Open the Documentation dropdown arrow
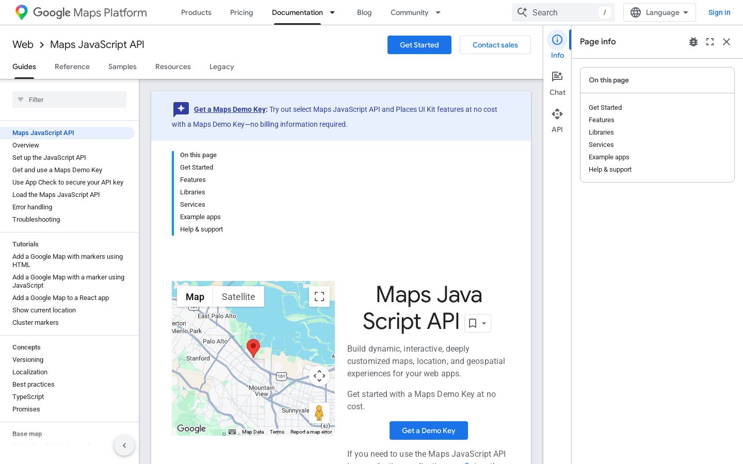Screen dimensions: 743x464 (332, 12)
